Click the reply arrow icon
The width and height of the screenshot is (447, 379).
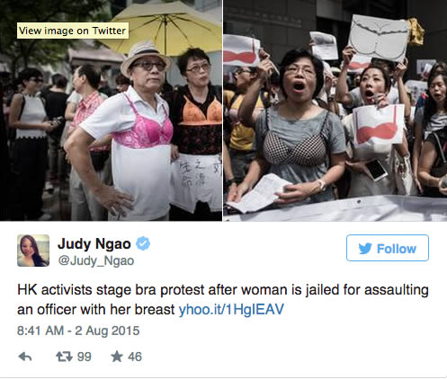pos(25,357)
